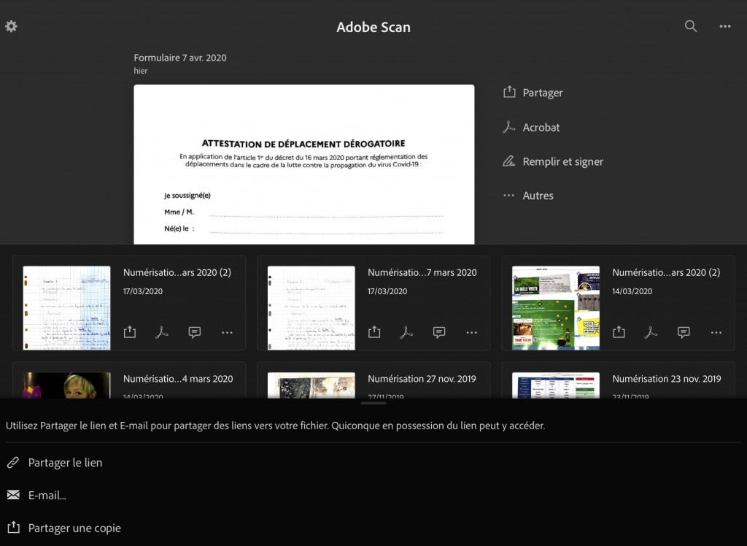Click title Numérisation 23 nov. 2019
Viewport: 747px width, 546px height.
667,379
